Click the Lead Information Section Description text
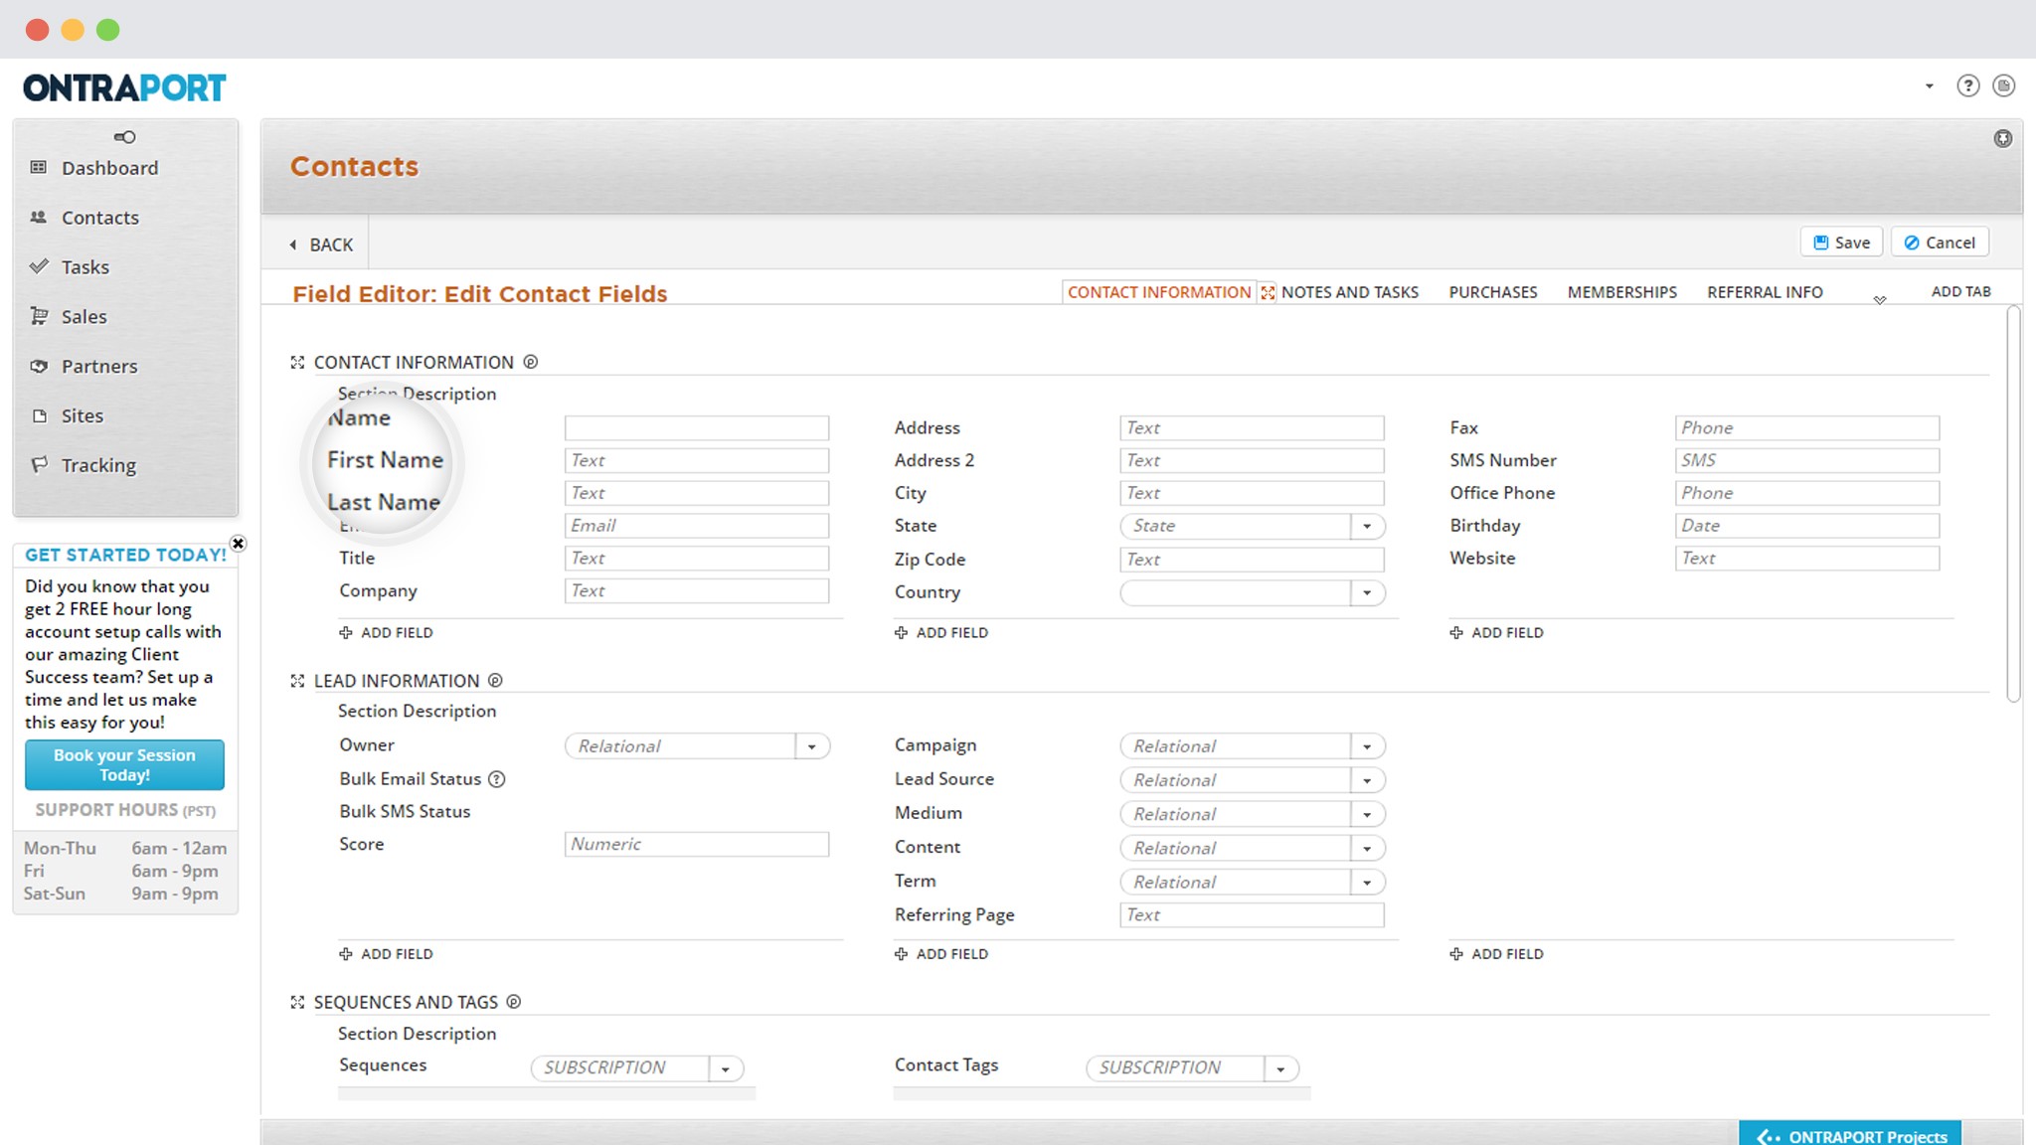The height and width of the screenshot is (1145, 2036). pos(417,712)
